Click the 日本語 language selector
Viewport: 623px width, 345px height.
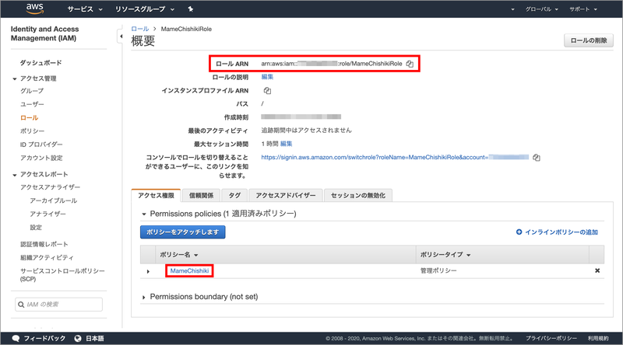(x=95, y=338)
